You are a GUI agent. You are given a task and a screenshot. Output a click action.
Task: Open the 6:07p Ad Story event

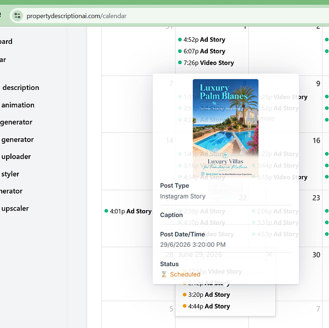(202, 51)
